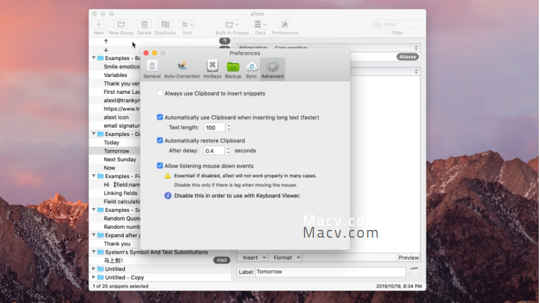
Task: Open the Insert dropdown menu
Action: tap(254, 257)
